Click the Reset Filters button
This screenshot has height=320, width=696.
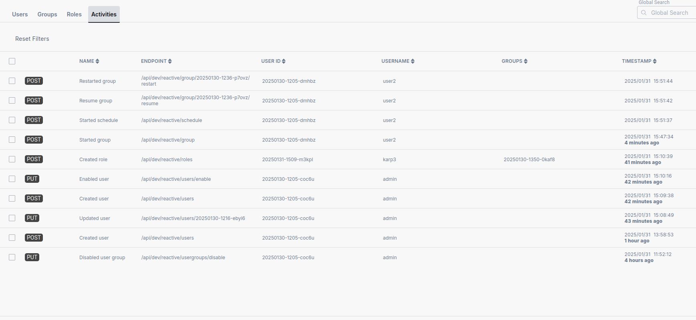[x=32, y=39]
